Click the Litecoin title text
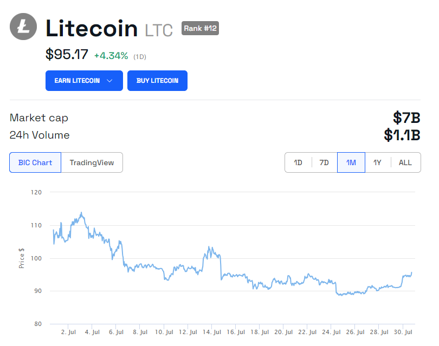This screenshot has width=439, height=346. tap(92, 28)
